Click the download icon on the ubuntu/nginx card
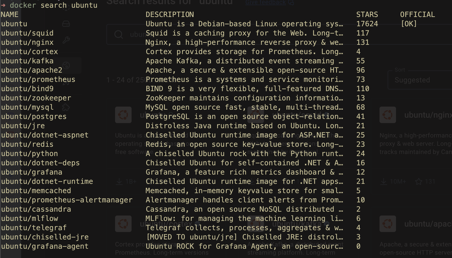Screen dimensions: 452x258 384,181
